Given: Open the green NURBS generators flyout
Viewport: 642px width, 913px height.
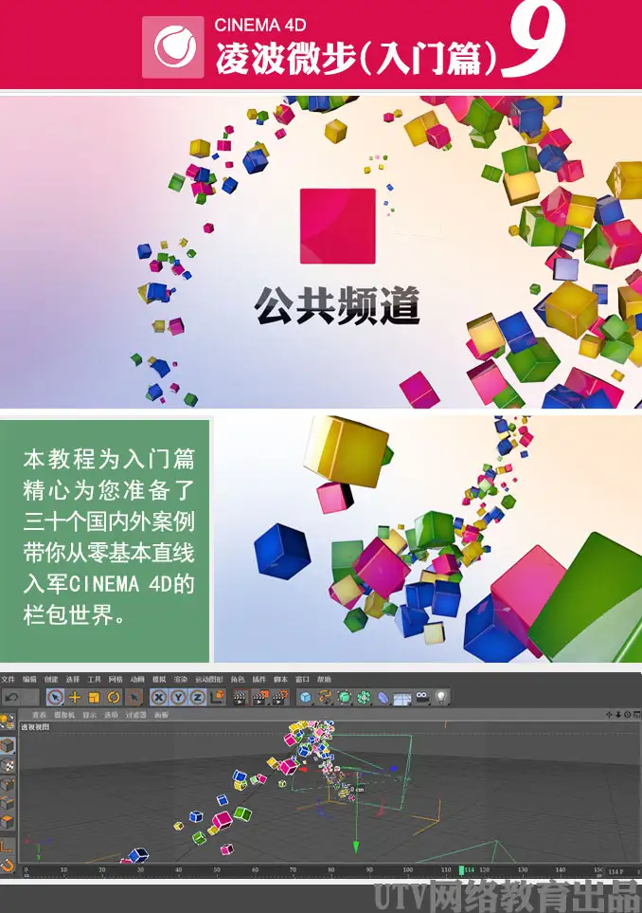Looking at the screenshot, I should pos(345,697).
